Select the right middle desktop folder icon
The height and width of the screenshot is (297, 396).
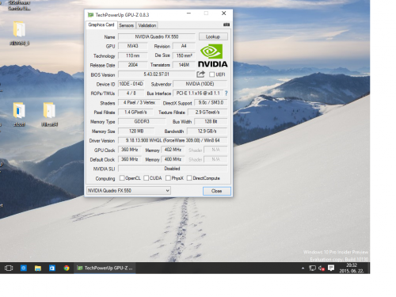49,114
